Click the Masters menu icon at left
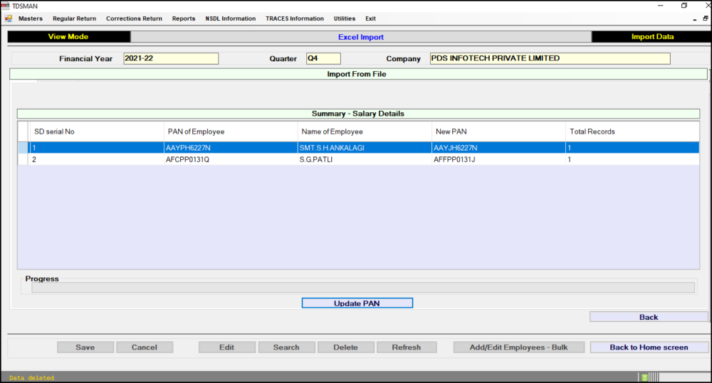The image size is (712, 383). 8,18
